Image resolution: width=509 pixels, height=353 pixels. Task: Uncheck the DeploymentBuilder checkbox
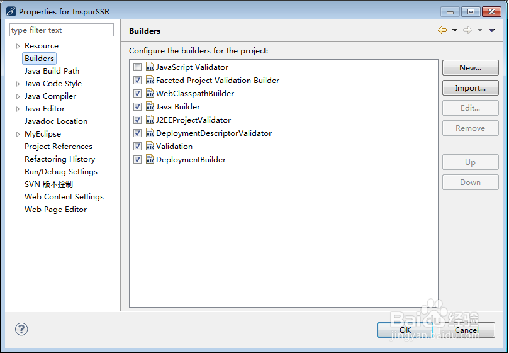(x=138, y=159)
